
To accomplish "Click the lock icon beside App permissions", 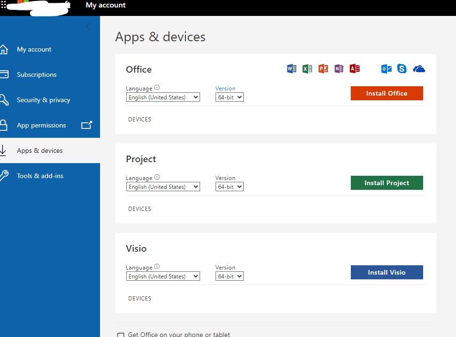I will click(3, 125).
